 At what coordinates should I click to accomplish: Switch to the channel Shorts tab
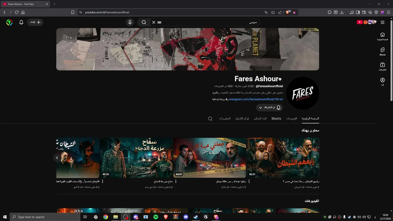tap(276, 118)
